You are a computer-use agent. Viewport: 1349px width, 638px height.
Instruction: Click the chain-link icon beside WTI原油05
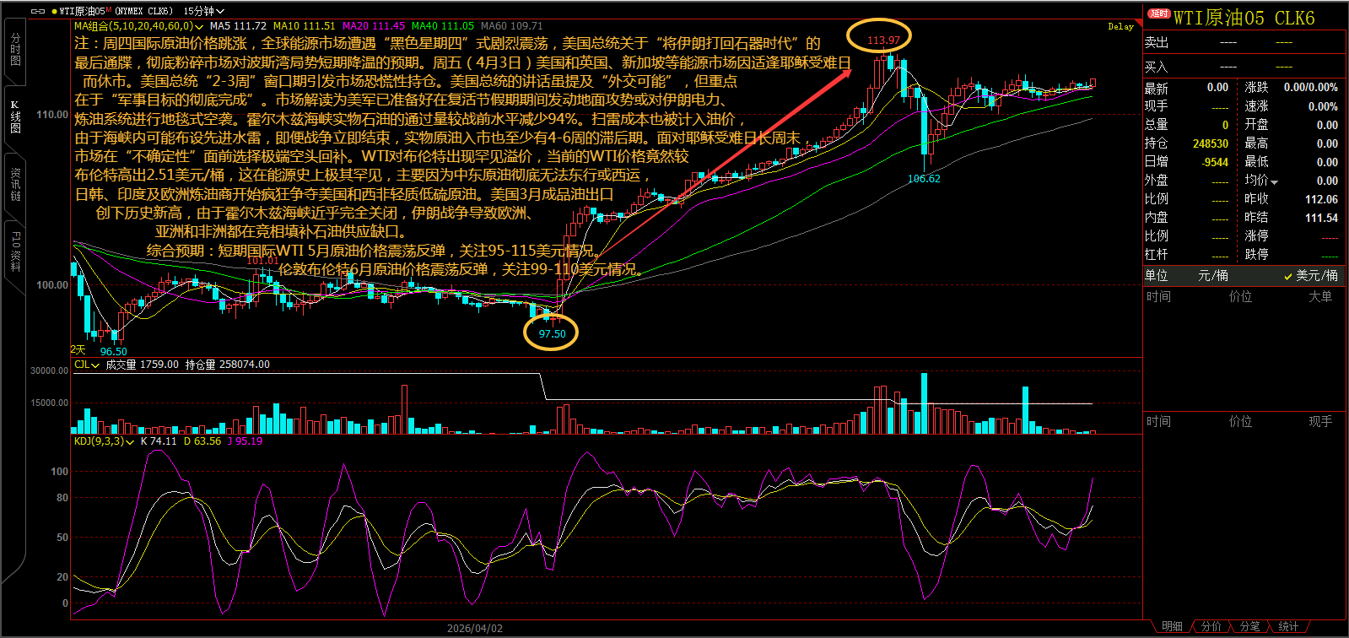point(37,11)
